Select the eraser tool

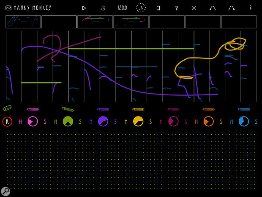pyautogui.click(x=7, y=108)
